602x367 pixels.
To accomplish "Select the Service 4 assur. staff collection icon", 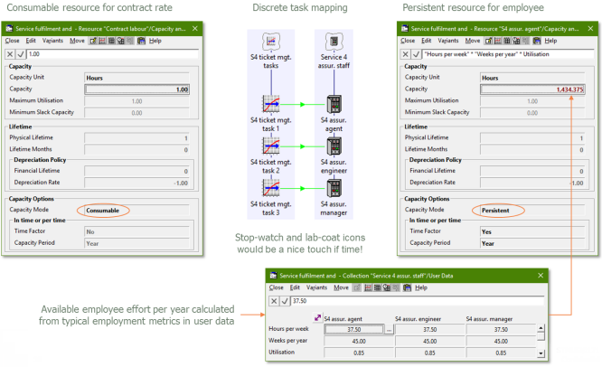I will [x=333, y=41].
